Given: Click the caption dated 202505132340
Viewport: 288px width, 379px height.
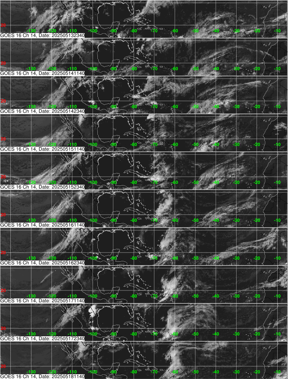Looking at the screenshot, I should tap(43, 35).
